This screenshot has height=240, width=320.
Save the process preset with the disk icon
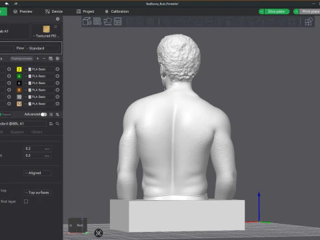point(51,124)
